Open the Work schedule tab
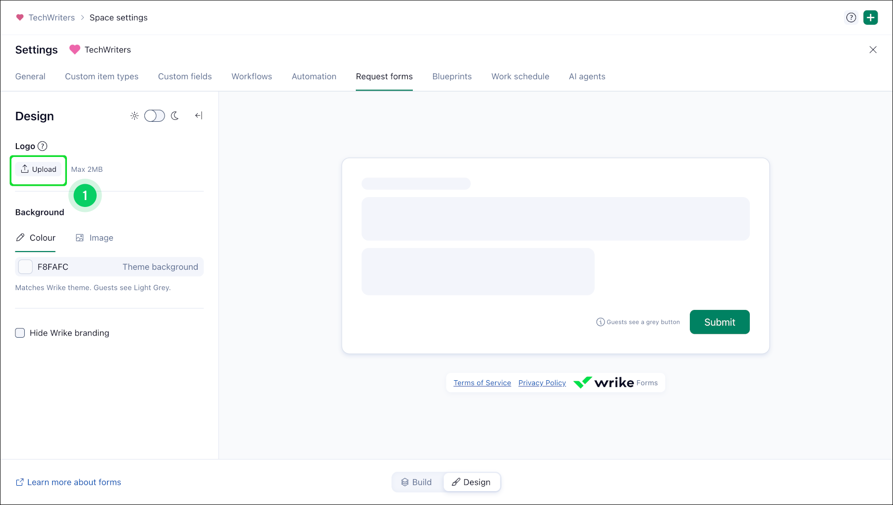Image resolution: width=893 pixels, height=505 pixels. (520, 76)
